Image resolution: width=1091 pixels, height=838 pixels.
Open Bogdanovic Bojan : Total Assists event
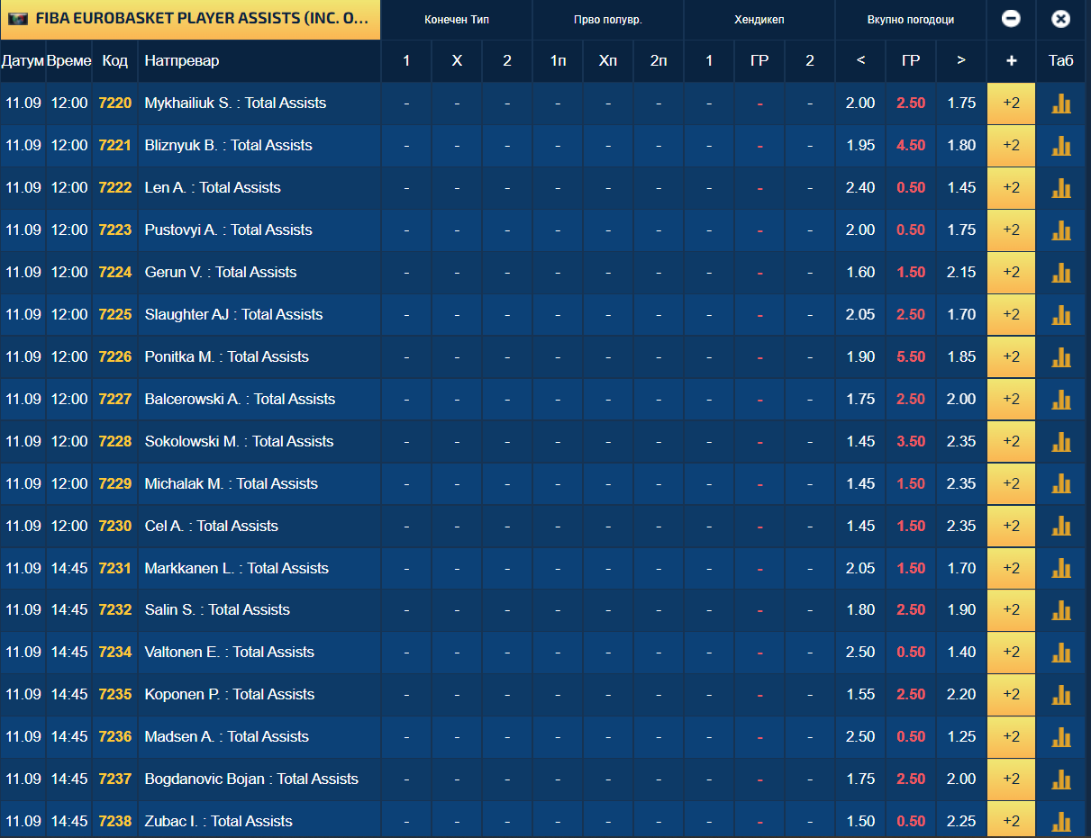pos(251,779)
